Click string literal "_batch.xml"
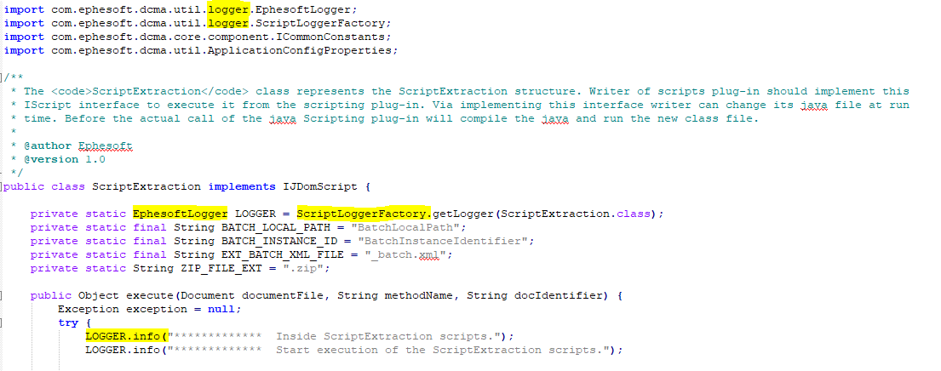 tap(405, 254)
